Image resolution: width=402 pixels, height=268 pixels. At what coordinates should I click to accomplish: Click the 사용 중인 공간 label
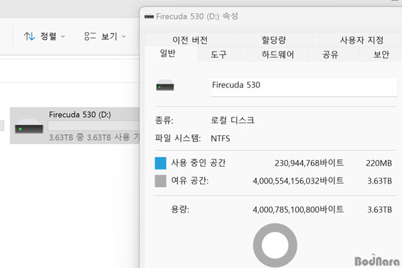(198, 163)
